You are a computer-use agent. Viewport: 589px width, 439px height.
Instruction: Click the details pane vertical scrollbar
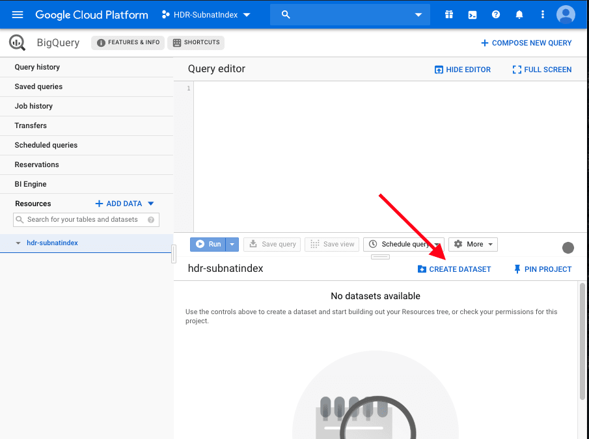[582, 341]
